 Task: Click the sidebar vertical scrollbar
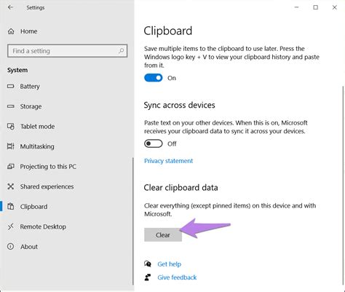click(x=133, y=221)
